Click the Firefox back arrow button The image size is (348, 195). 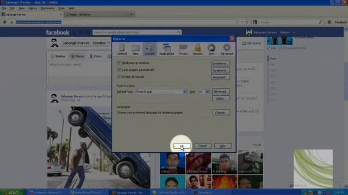click(x=5, y=22)
